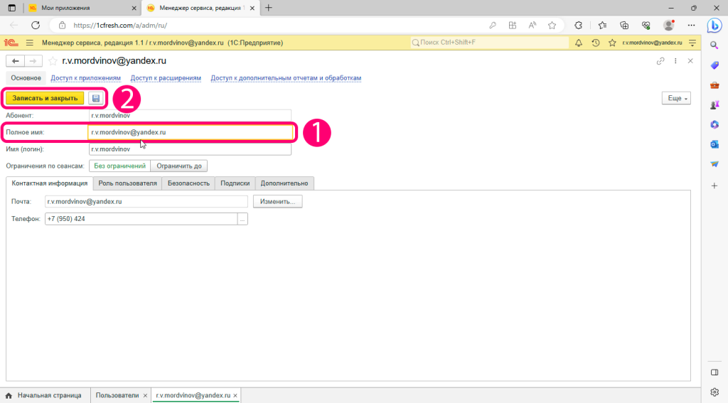
Task: Switch to the 'Безопасность' tab
Action: (188, 183)
